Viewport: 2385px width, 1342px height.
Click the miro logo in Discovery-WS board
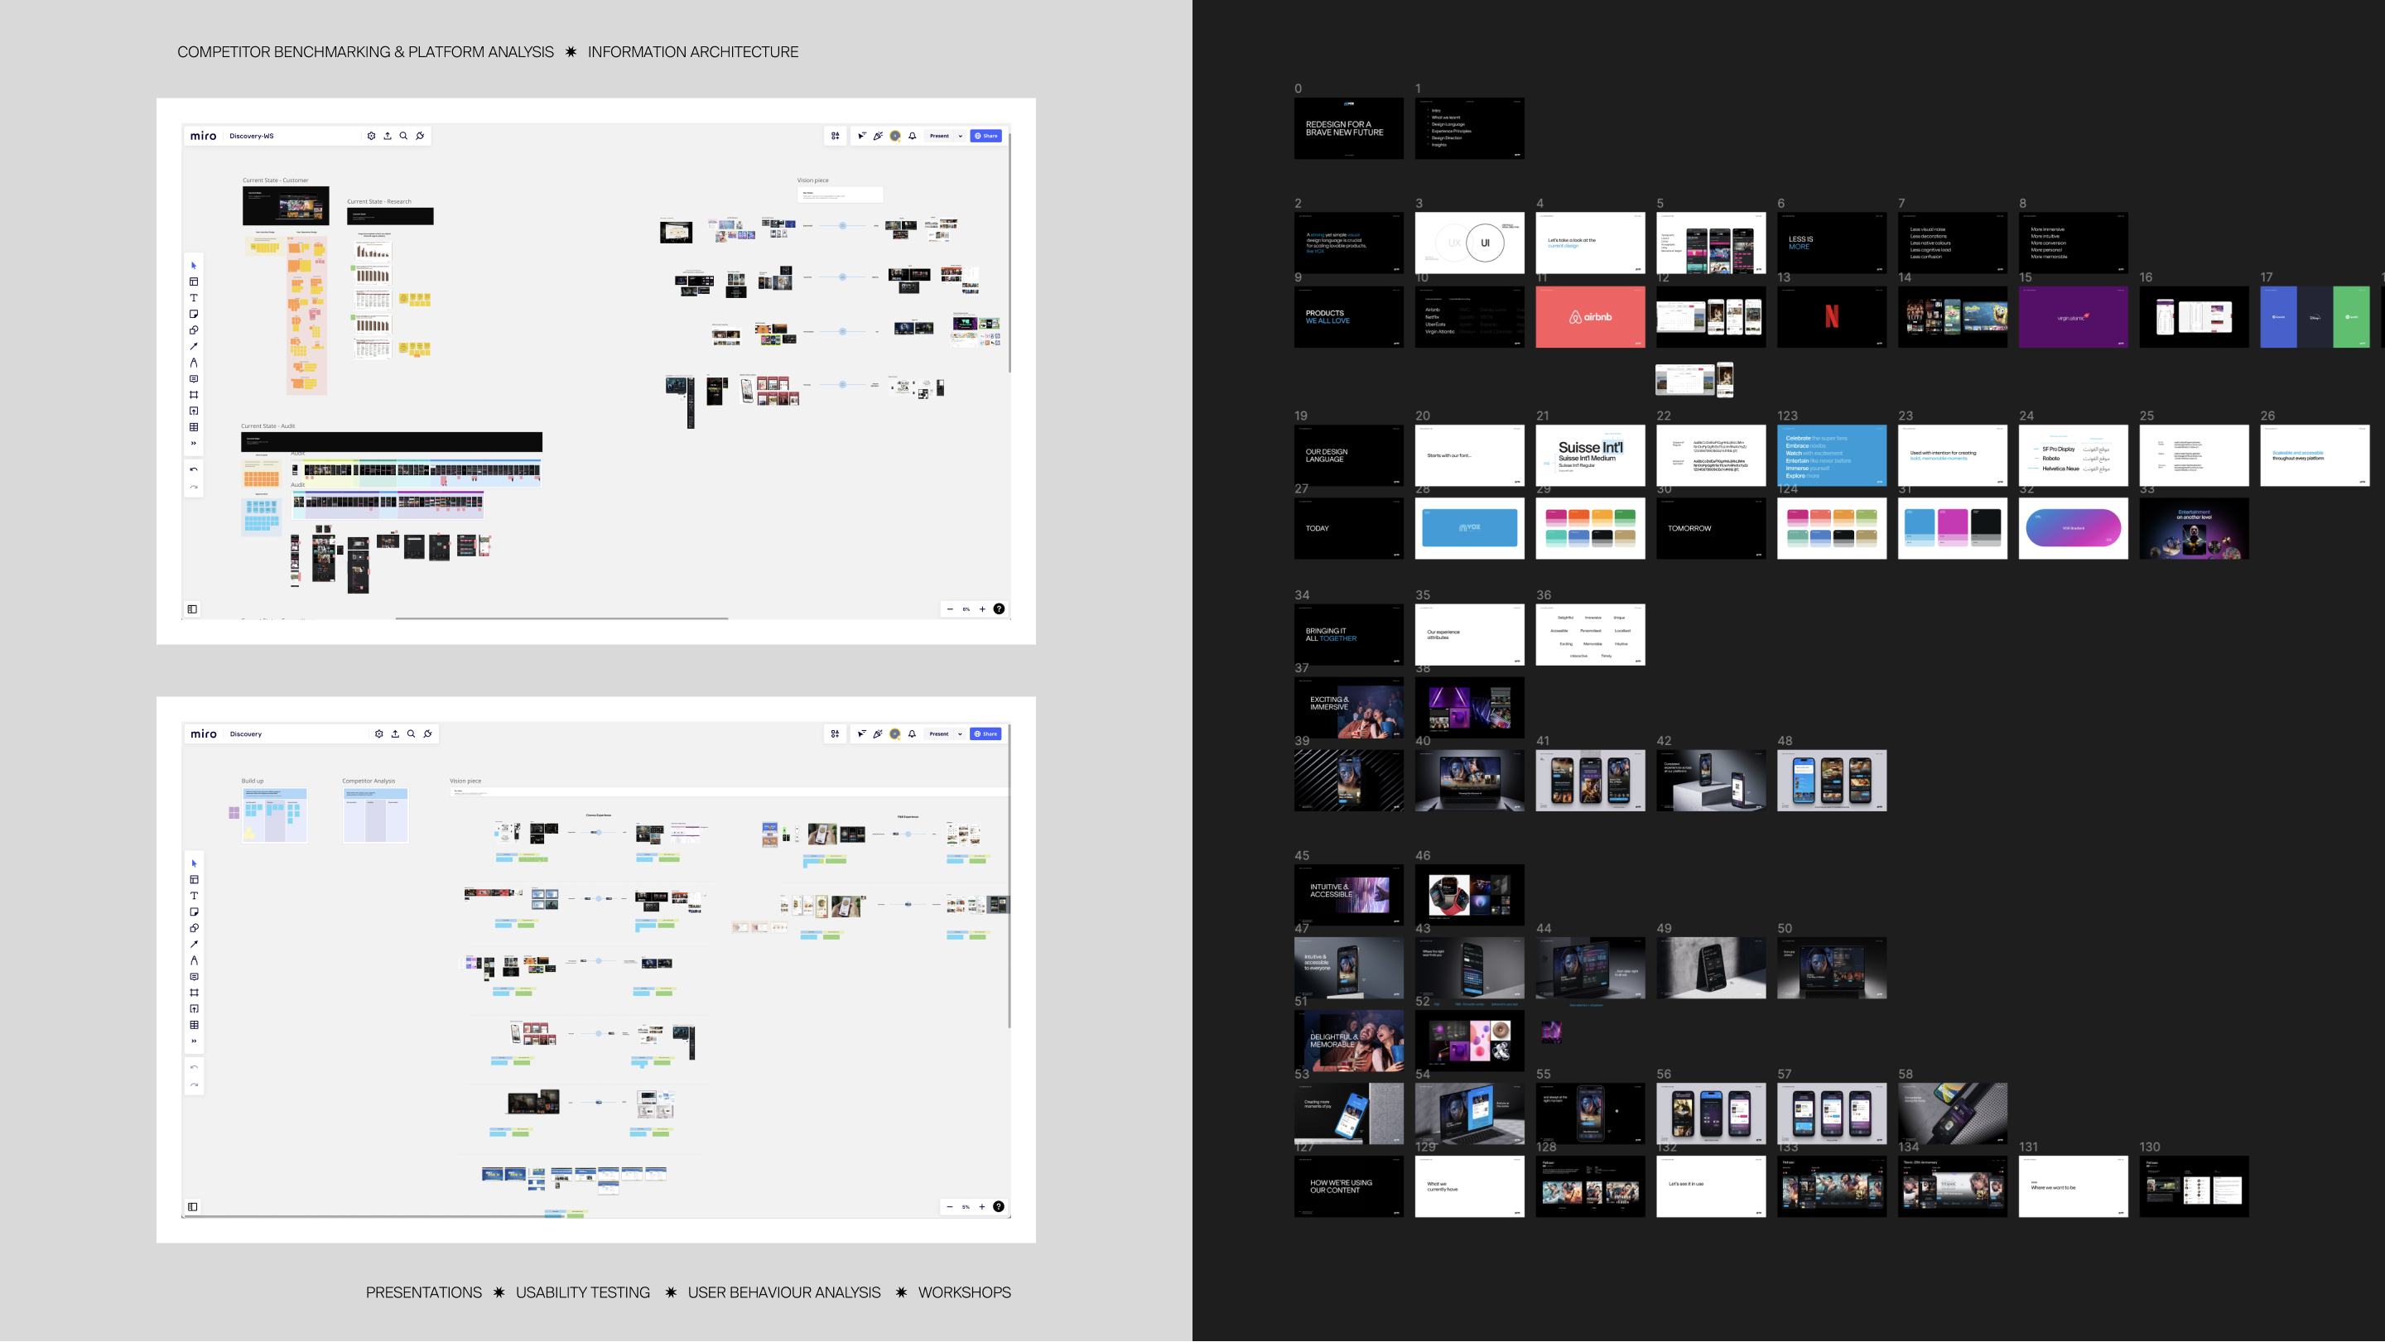[204, 136]
